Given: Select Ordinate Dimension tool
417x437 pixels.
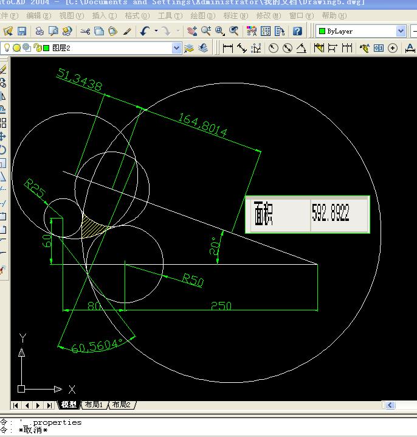Looking at the screenshot, I should click(256, 48).
